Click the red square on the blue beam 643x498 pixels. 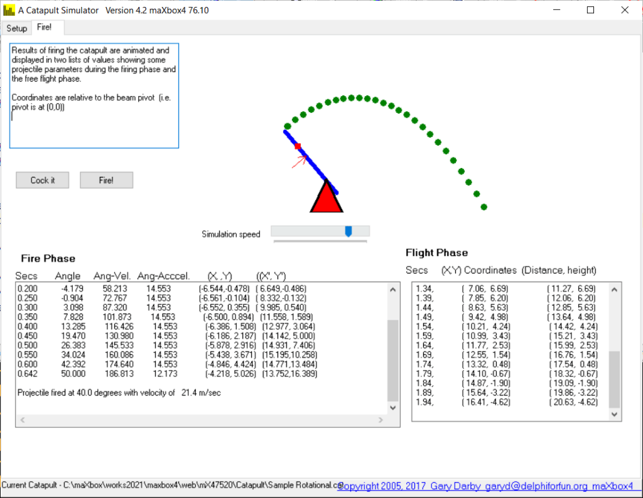click(x=298, y=146)
